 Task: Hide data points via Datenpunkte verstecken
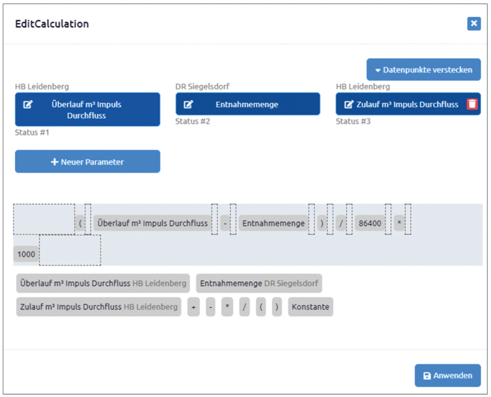(423, 70)
